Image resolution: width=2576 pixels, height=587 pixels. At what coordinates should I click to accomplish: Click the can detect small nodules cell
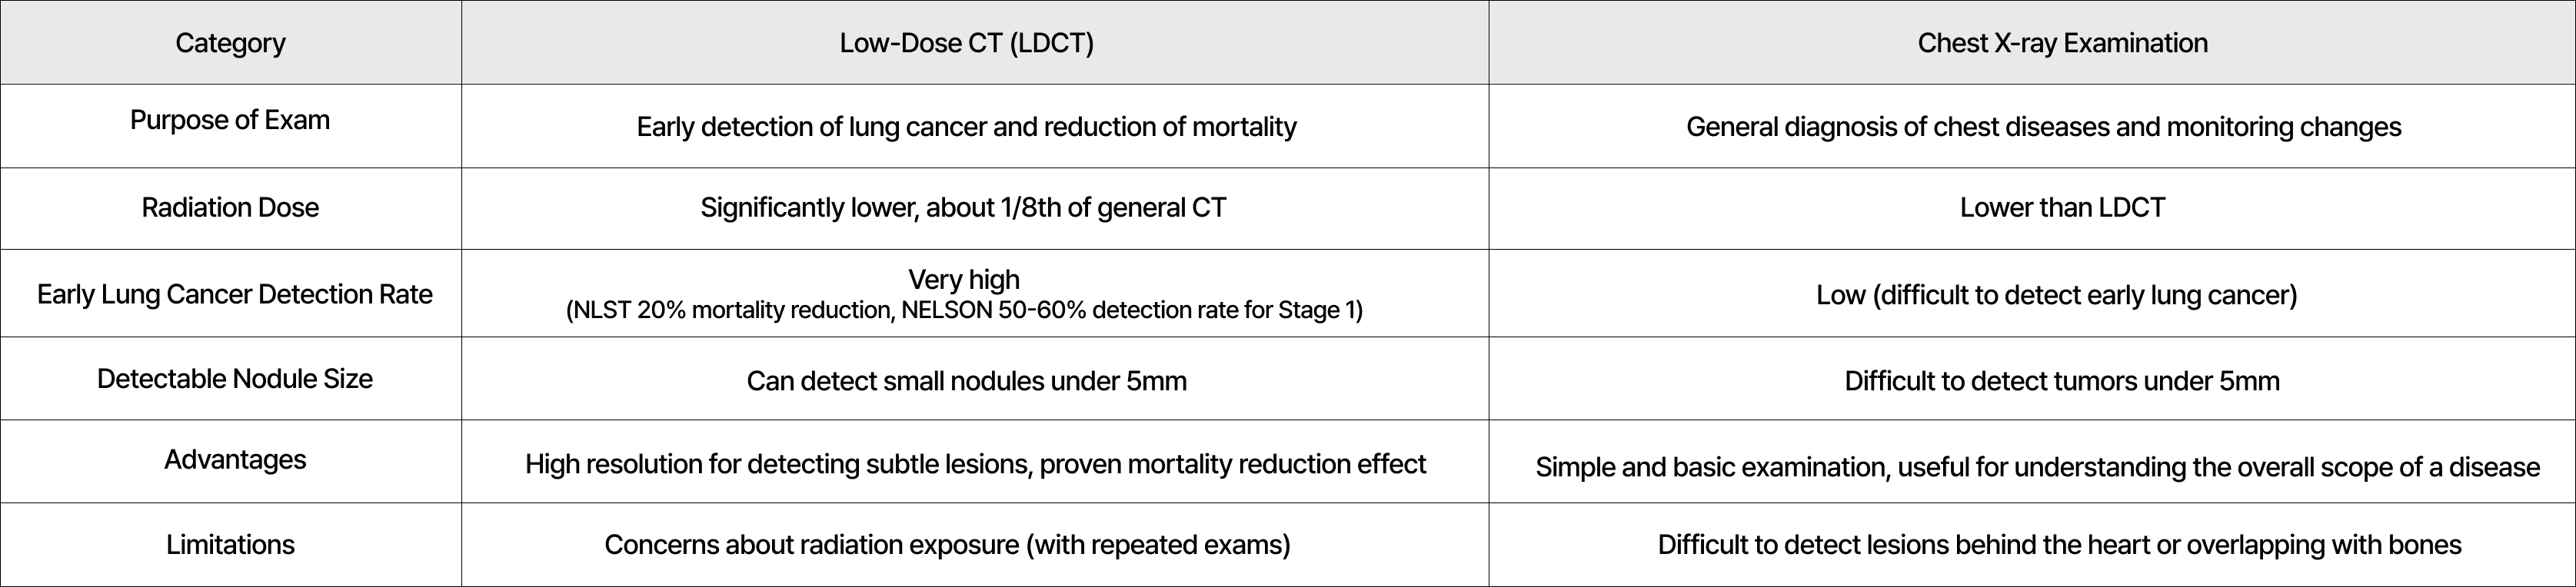966,381
